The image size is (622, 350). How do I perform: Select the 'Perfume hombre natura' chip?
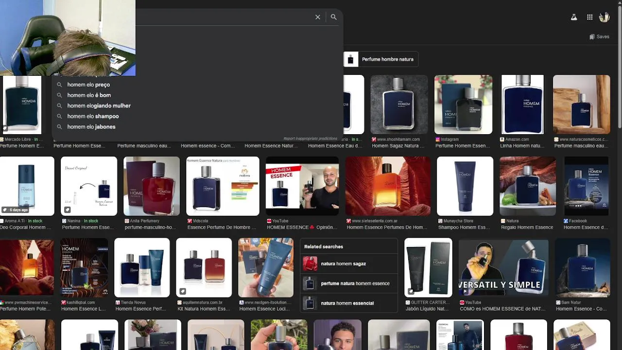pyautogui.click(x=381, y=59)
